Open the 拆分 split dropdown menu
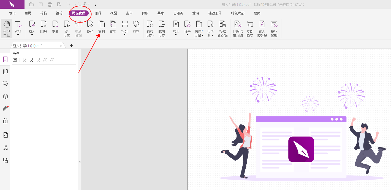 click(124, 35)
